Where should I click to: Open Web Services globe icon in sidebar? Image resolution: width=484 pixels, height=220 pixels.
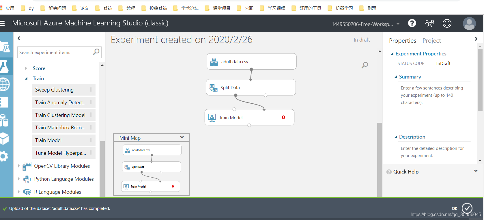[4, 85]
